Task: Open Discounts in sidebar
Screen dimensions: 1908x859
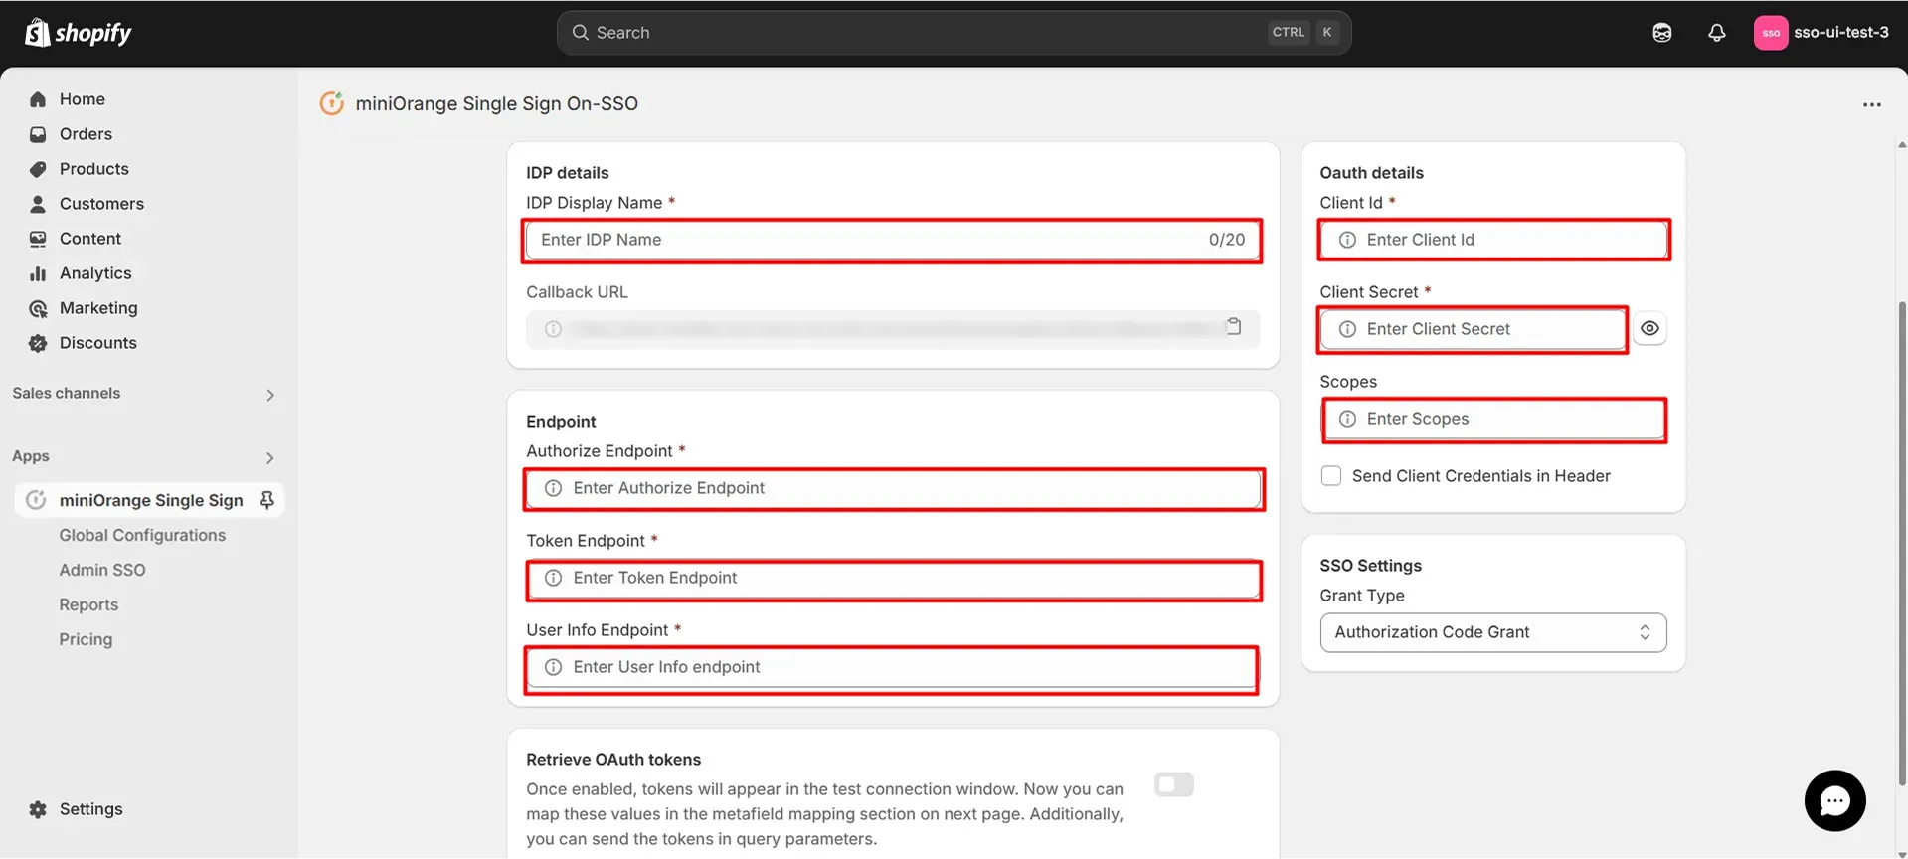Action: point(98,343)
